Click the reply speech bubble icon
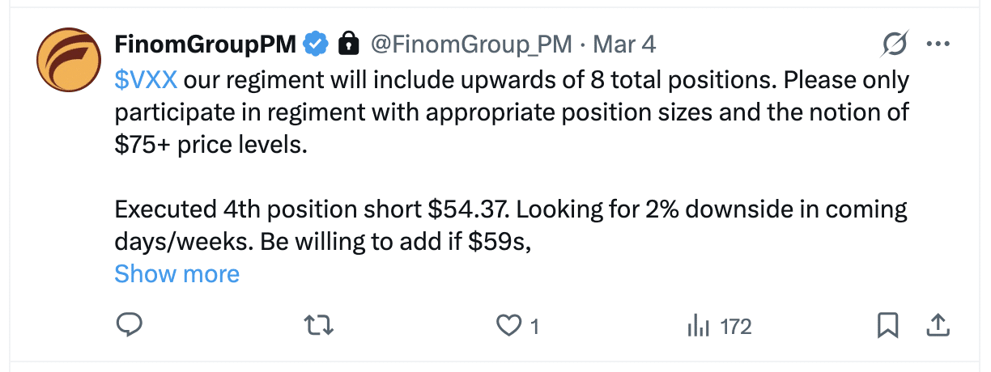Screen dimensions: 991x372 130,326
